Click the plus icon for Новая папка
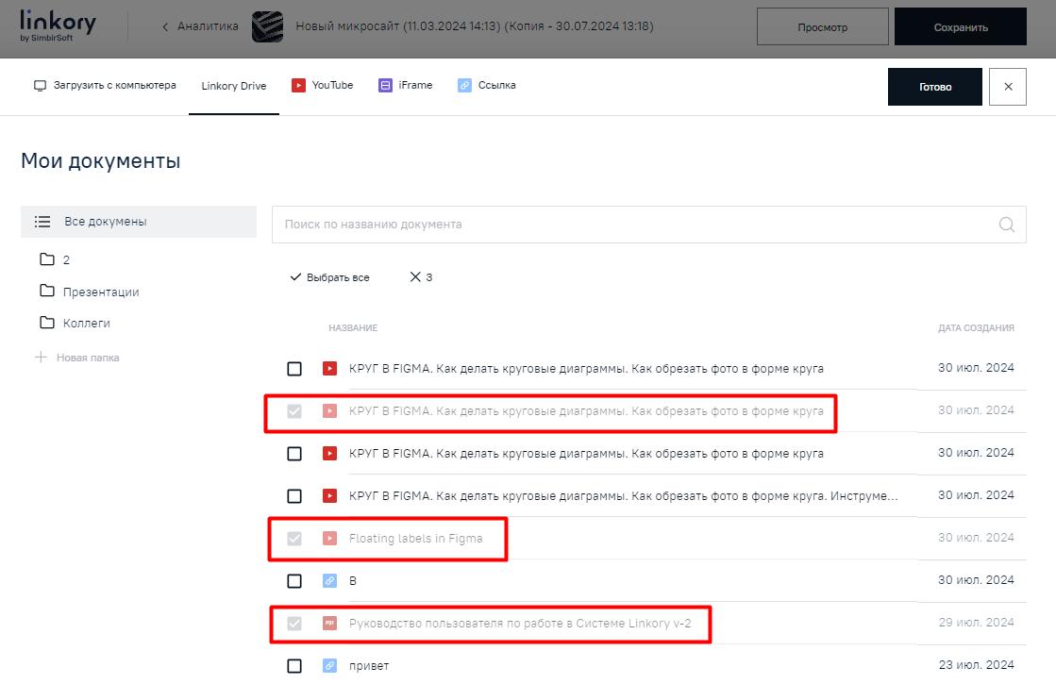 pyautogui.click(x=41, y=358)
